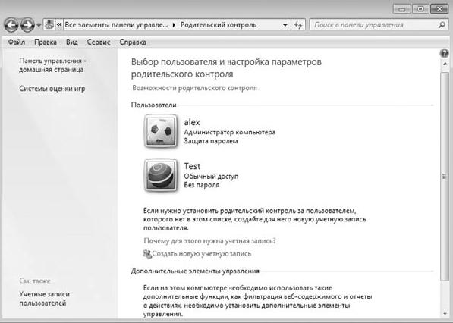Open the Файл menu
The width and height of the screenshot is (453, 323).
(x=17, y=42)
